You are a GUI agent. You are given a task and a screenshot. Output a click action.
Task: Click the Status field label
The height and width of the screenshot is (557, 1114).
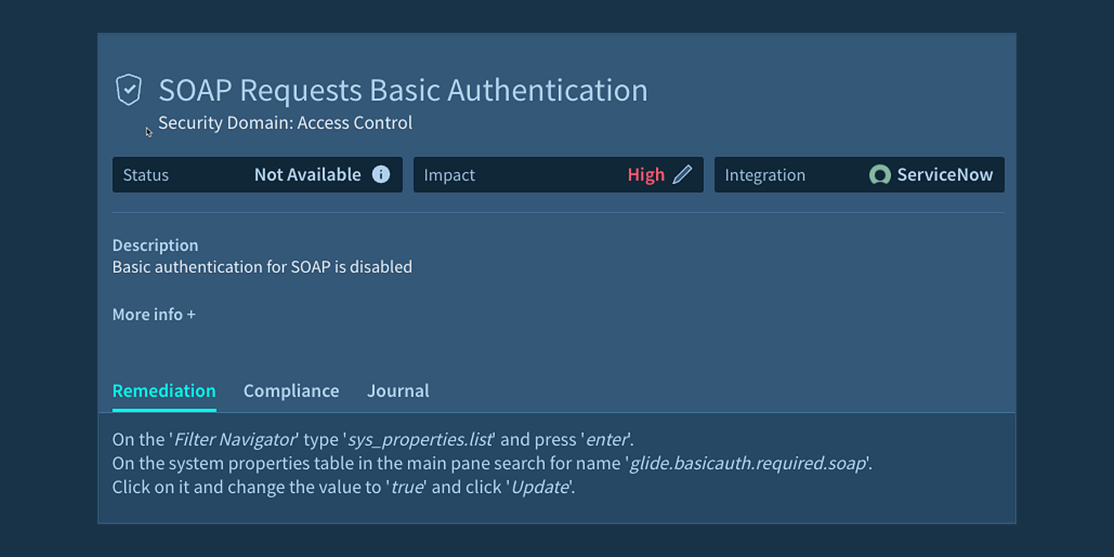[x=145, y=175]
